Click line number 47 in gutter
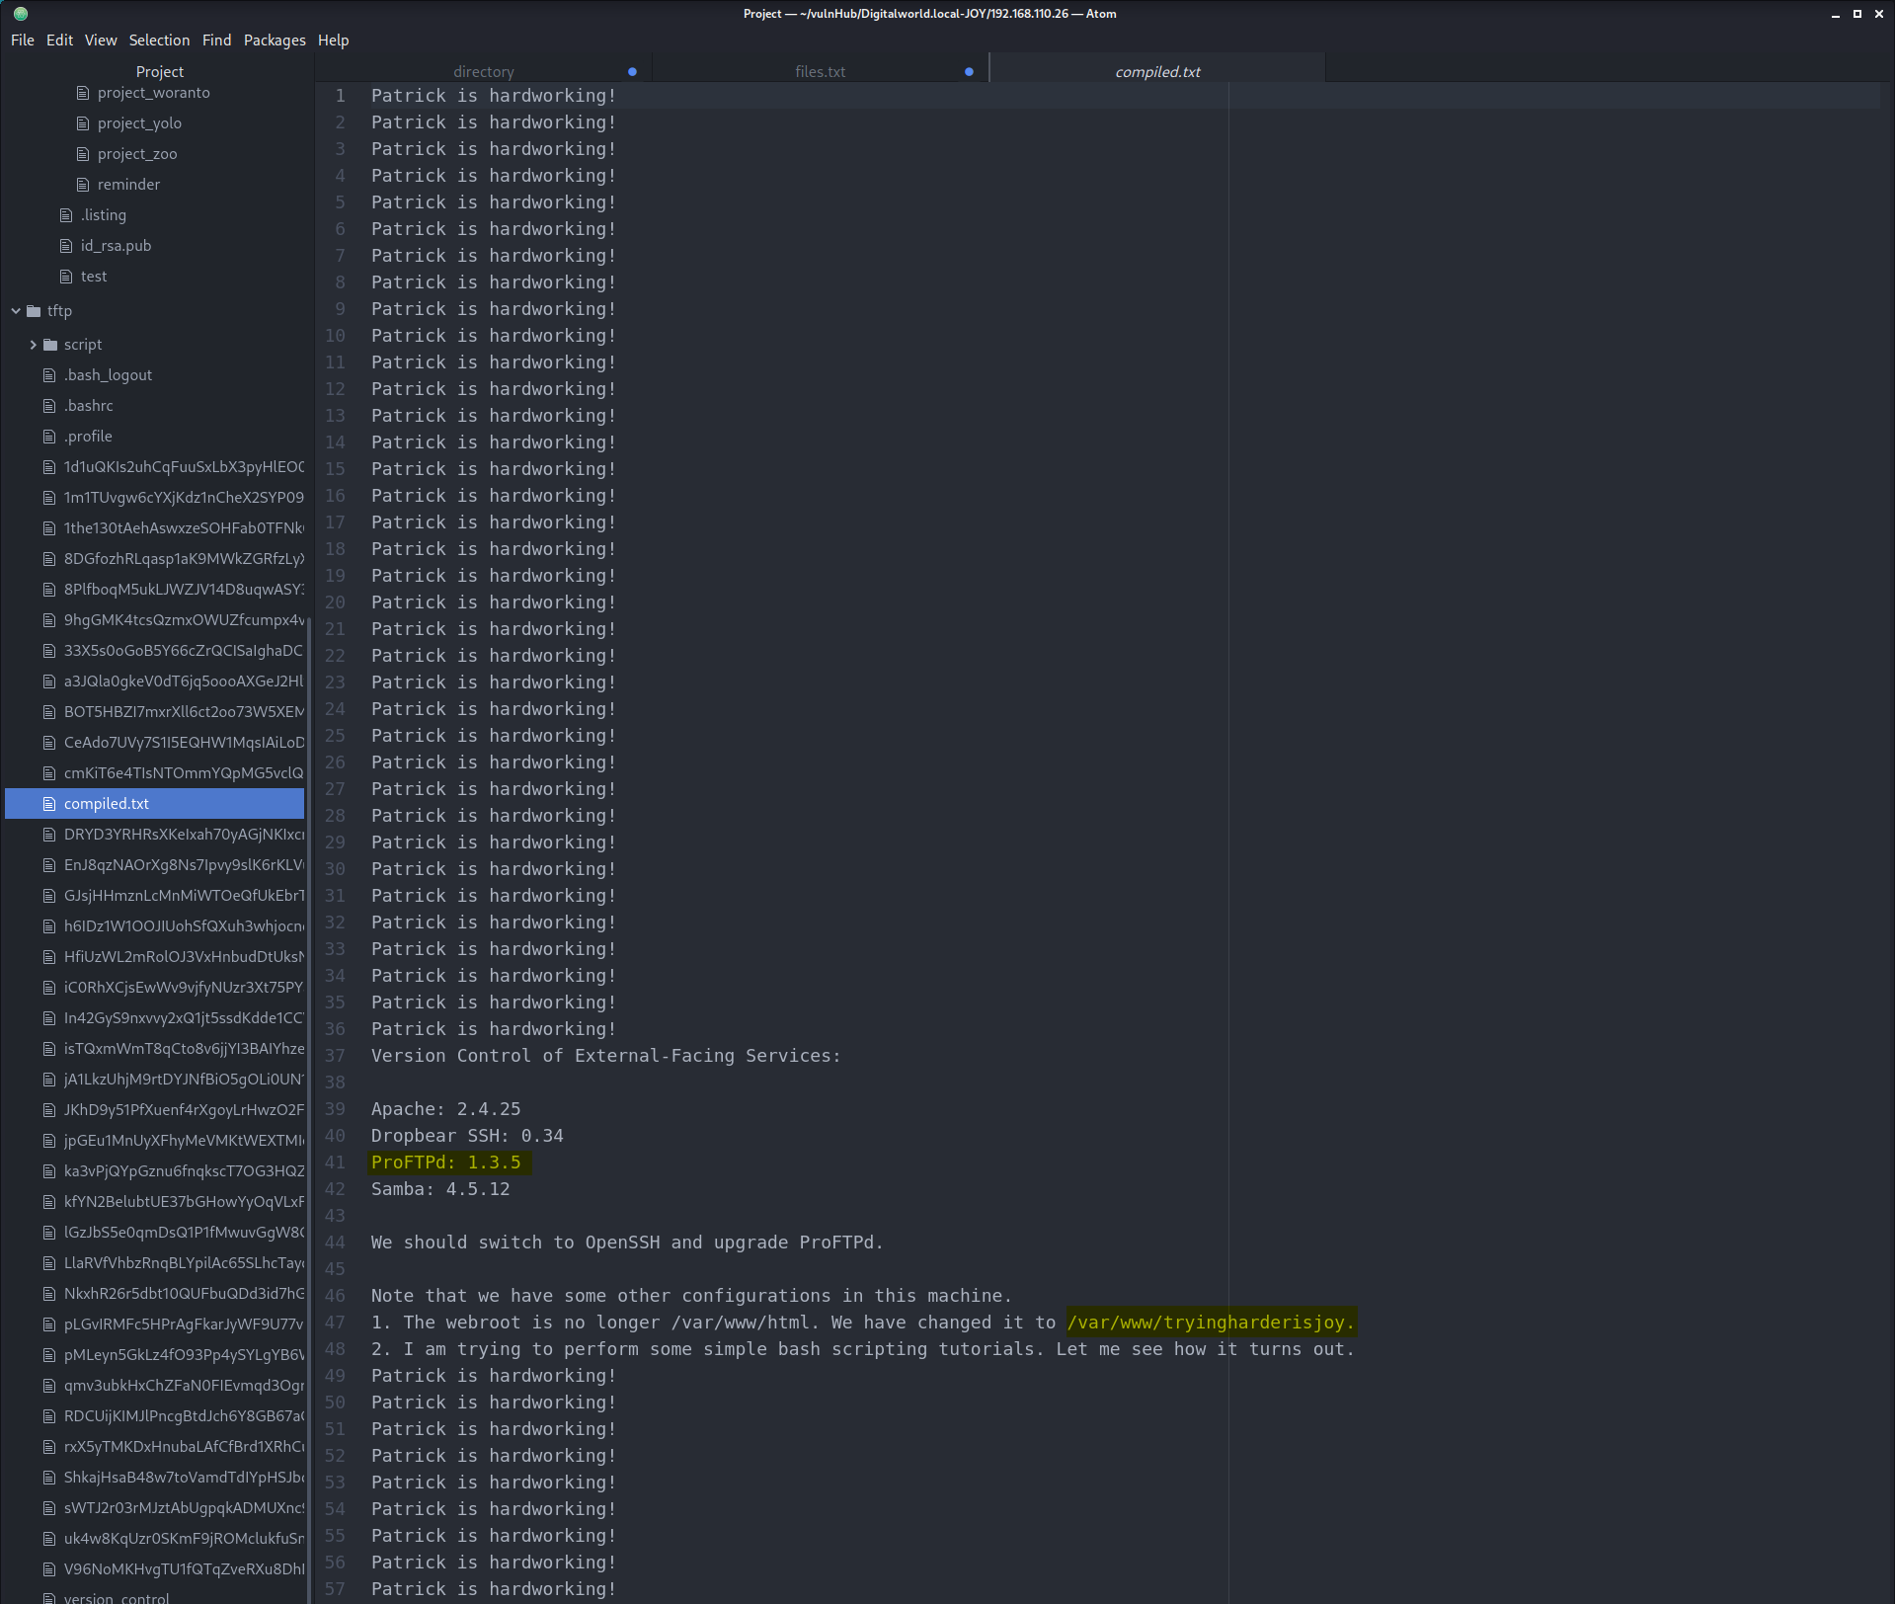Viewport: 1895px width, 1604px height. pyautogui.click(x=336, y=1323)
